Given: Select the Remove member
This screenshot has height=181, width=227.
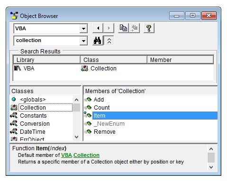Looking at the screenshot, I should [105, 132].
